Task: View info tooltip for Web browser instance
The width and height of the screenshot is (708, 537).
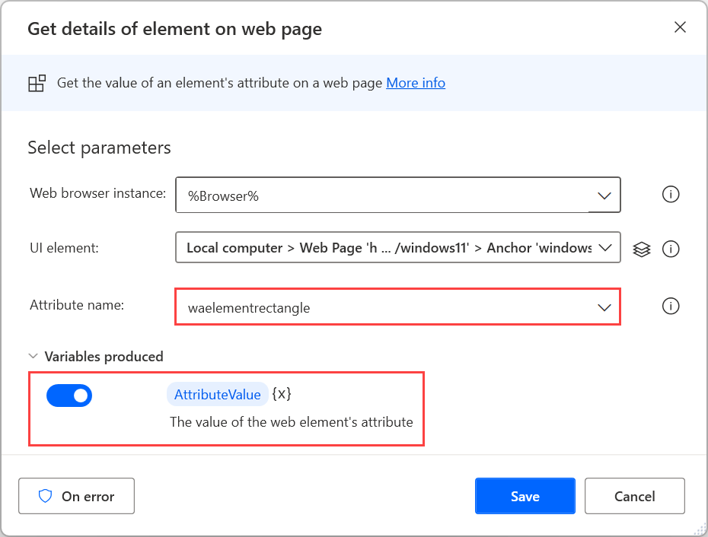Action: point(671,194)
